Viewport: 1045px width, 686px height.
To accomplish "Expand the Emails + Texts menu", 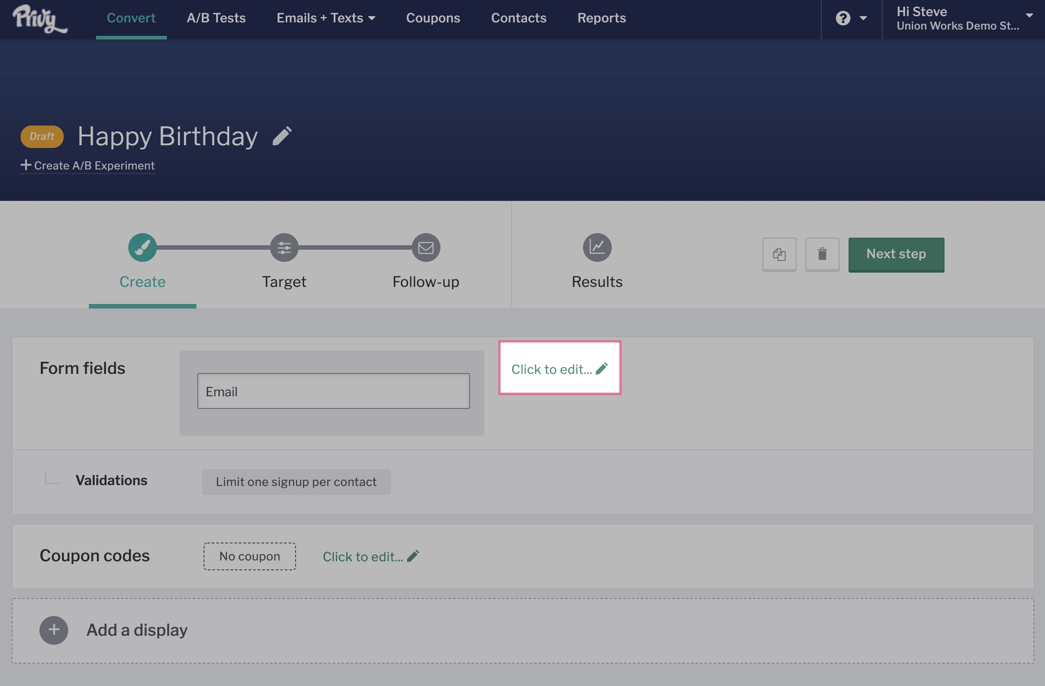I will pyautogui.click(x=326, y=18).
